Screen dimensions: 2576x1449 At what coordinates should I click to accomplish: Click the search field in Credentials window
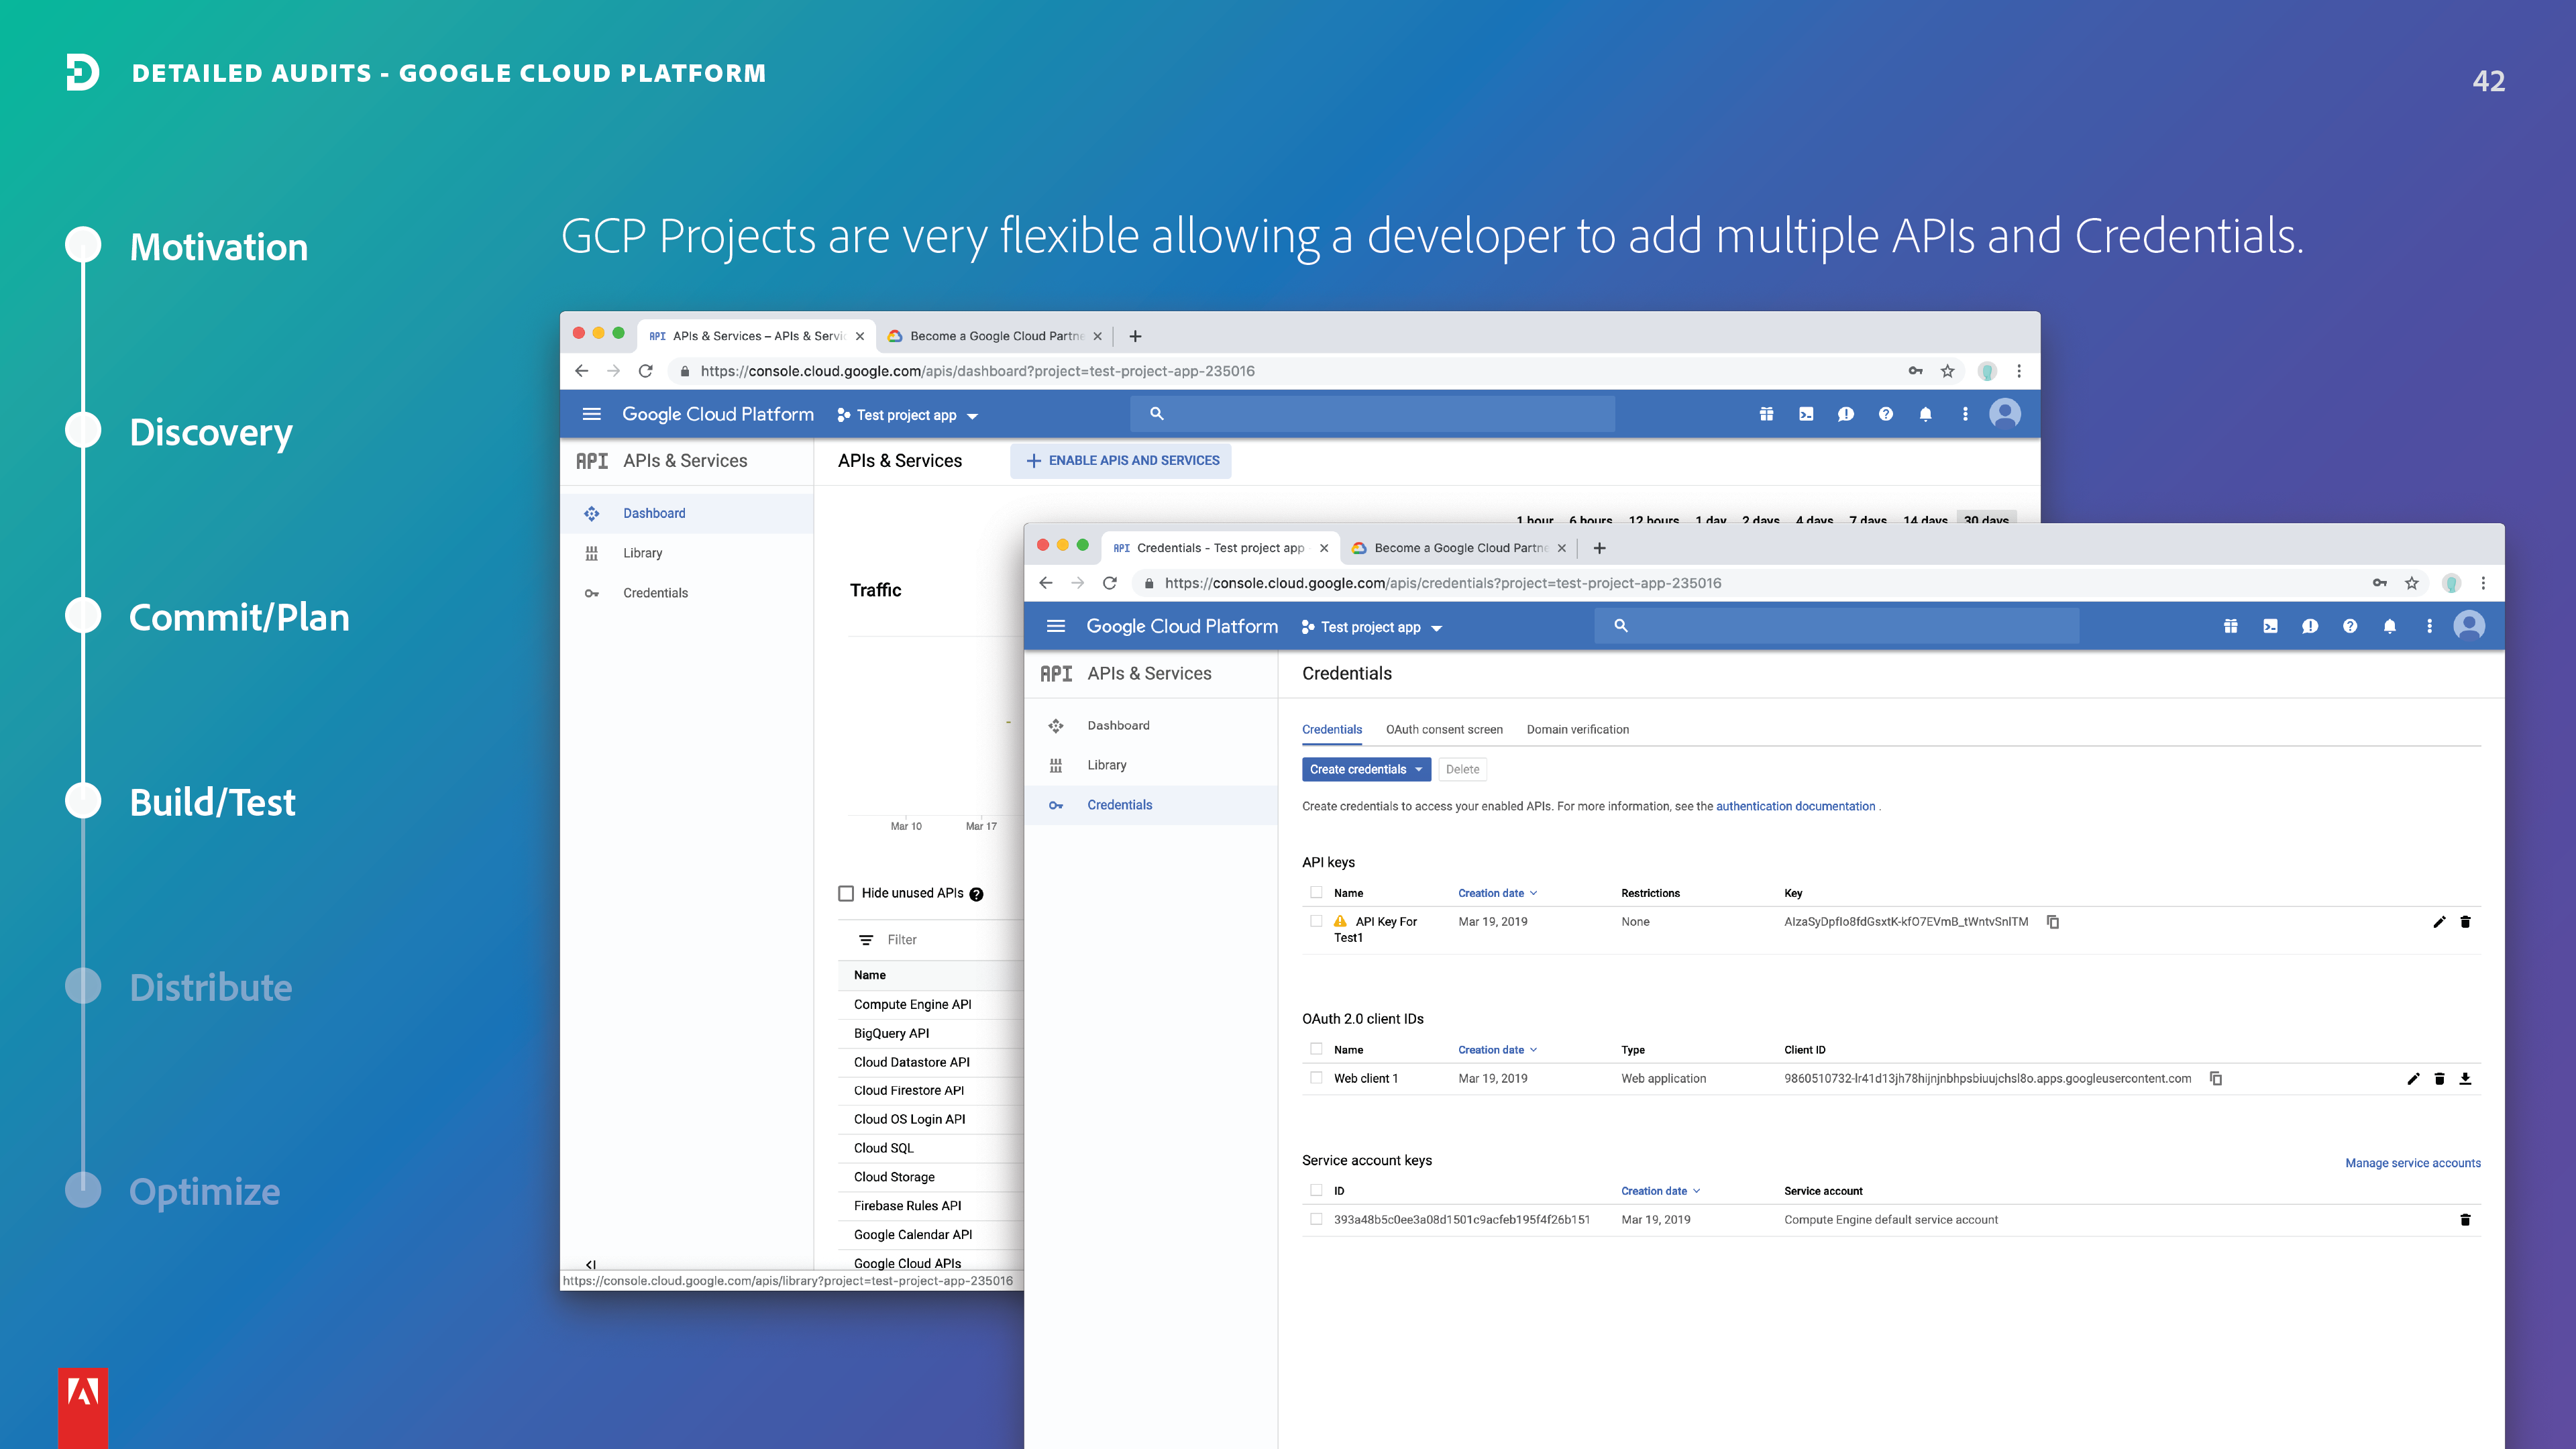(x=1837, y=626)
